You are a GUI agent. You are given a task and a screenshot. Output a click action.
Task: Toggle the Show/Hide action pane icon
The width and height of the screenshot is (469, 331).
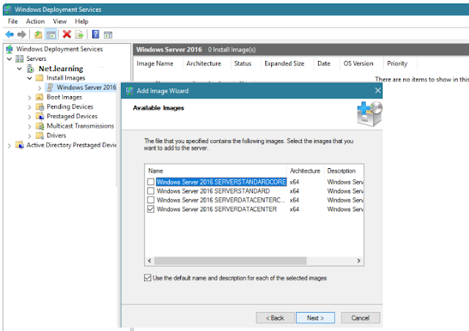click(108, 34)
